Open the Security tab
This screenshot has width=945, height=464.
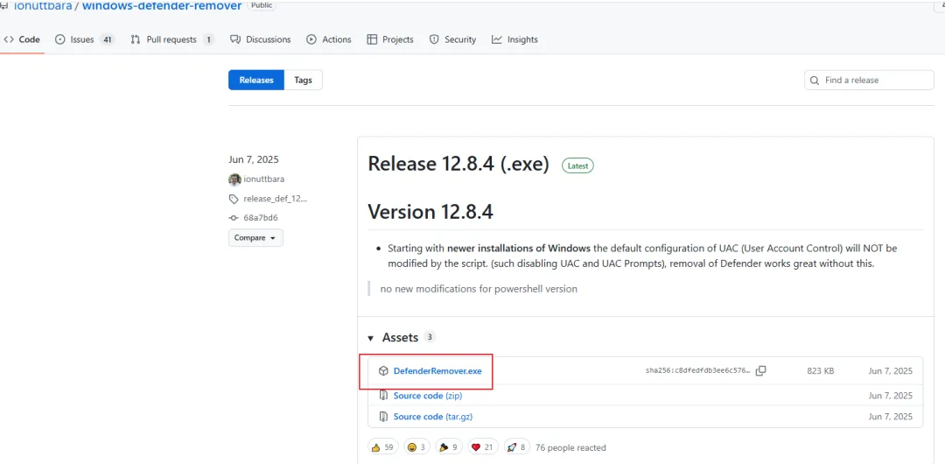click(x=452, y=39)
